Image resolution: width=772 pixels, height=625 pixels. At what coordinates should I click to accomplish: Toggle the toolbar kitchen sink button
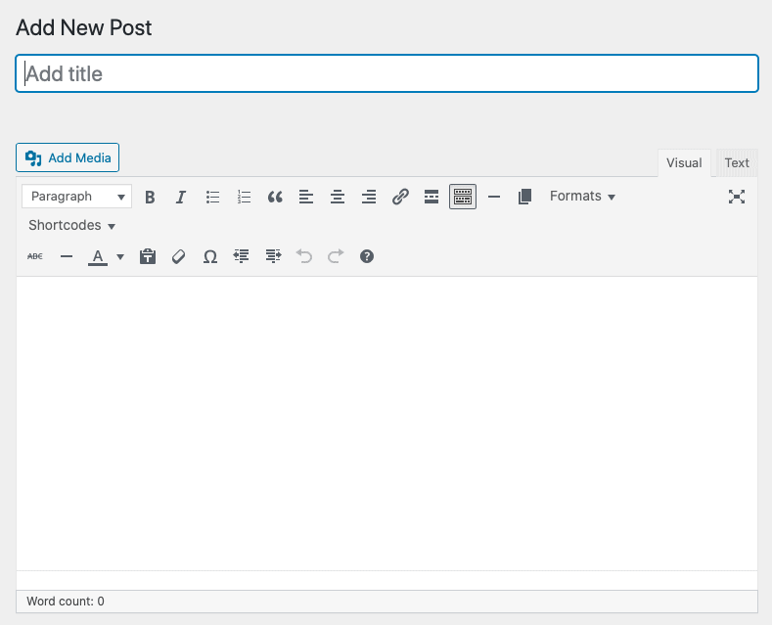(x=463, y=197)
